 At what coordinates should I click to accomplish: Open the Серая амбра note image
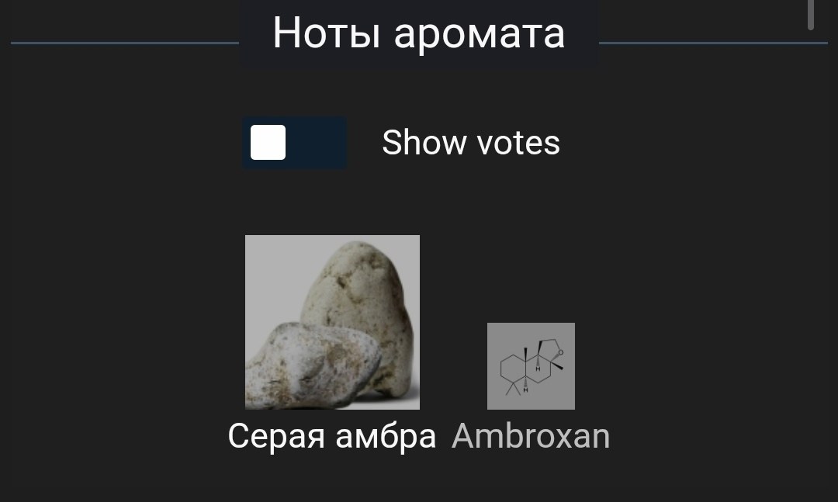[x=332, y=322]
